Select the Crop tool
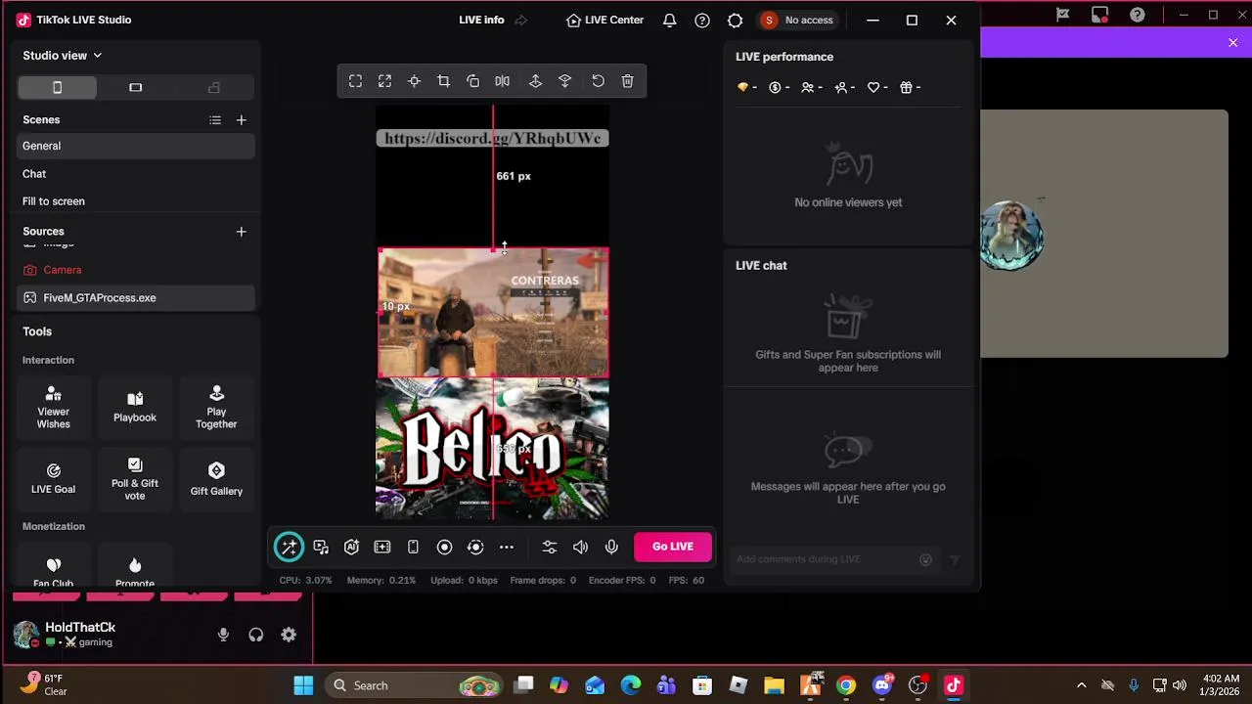1252x704 pixels. coord(444,81)
